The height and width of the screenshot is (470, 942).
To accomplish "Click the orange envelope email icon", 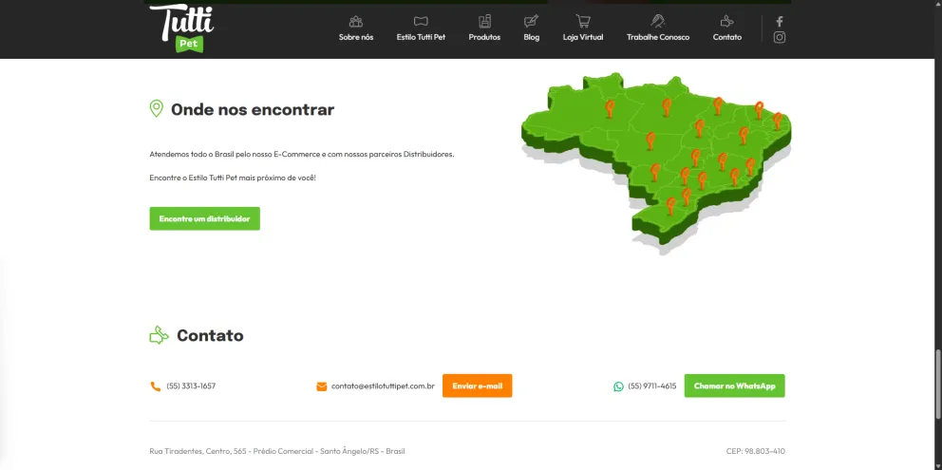I will click(321, 386).
